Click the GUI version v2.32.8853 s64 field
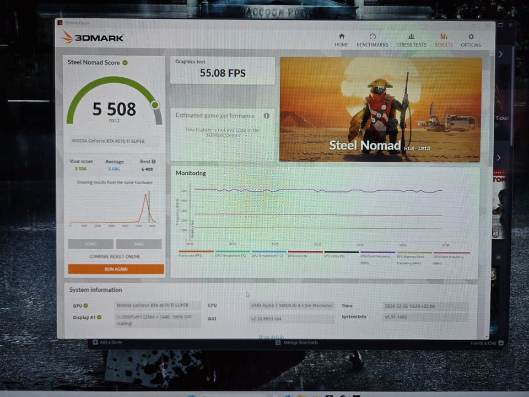The height and width of the screenshot is (397, 529). tap(292, 318)
